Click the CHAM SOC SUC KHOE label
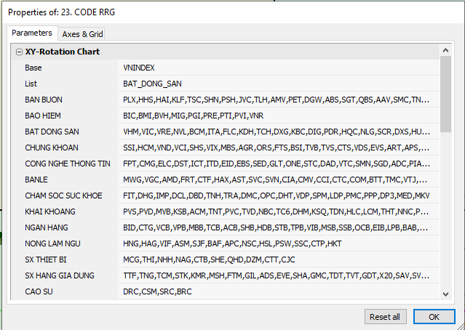 (63, 196)
